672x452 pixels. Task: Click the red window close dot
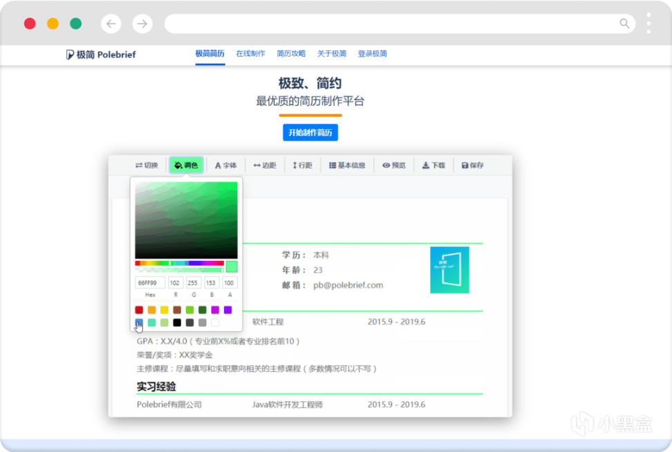point(30,23)
